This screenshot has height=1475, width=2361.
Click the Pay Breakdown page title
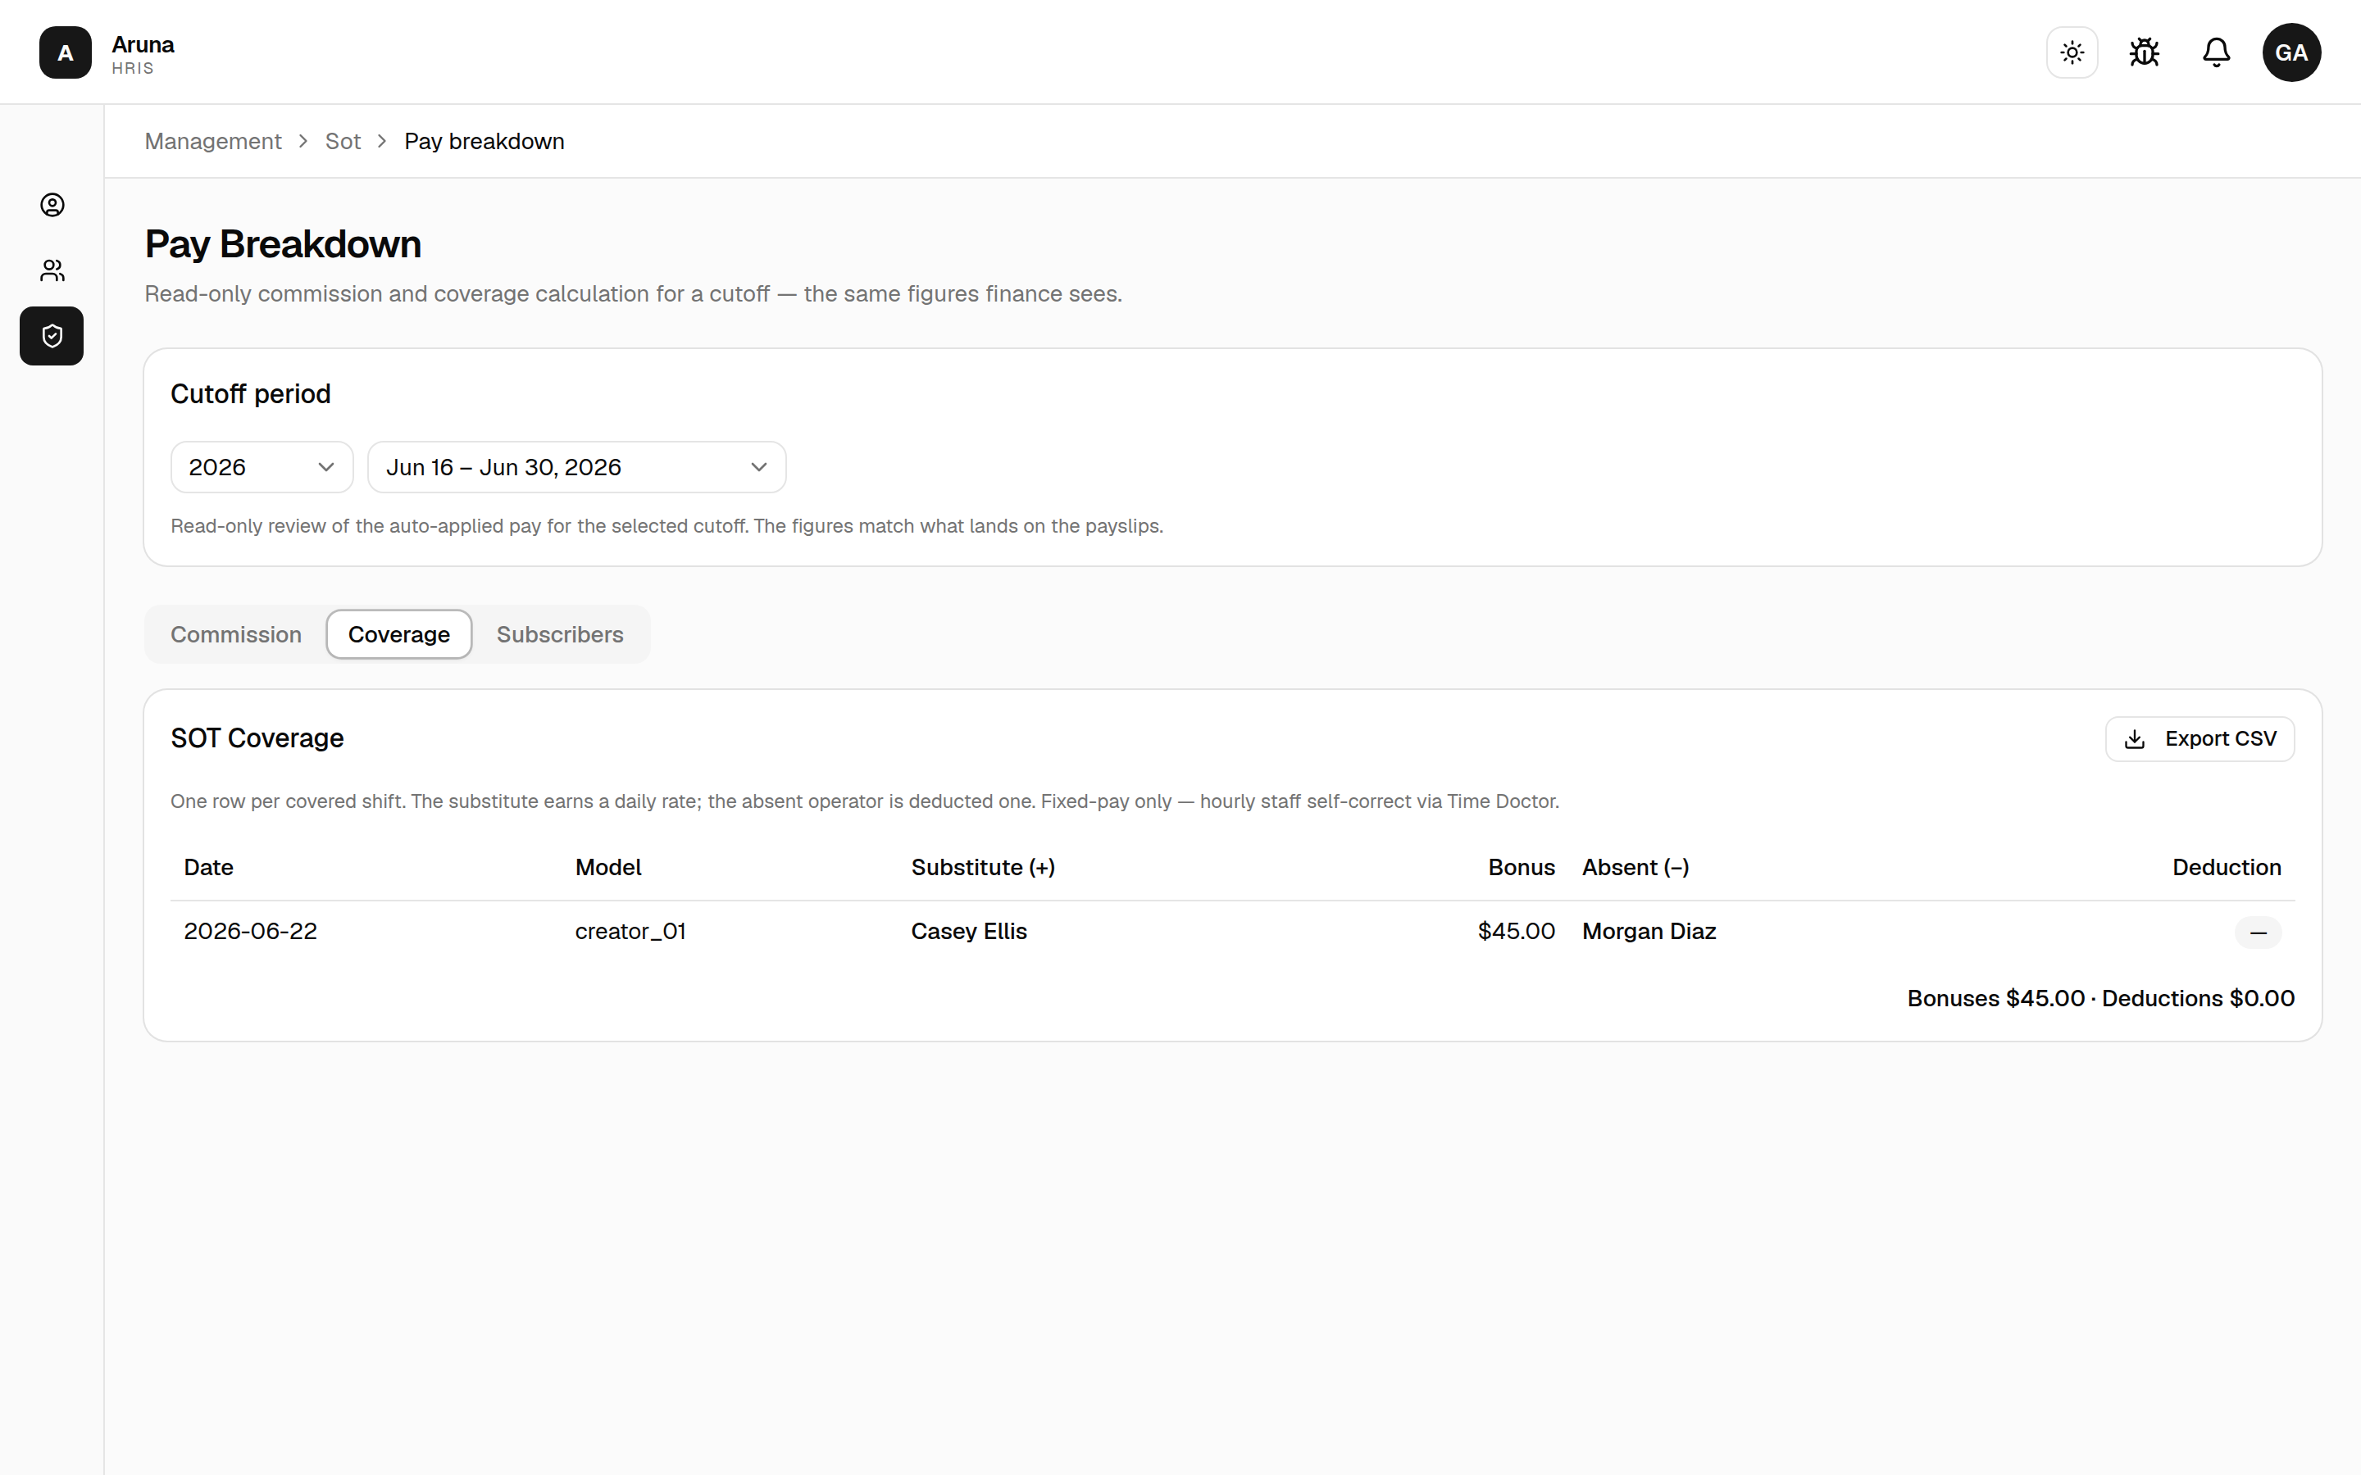tap(283, 244)
